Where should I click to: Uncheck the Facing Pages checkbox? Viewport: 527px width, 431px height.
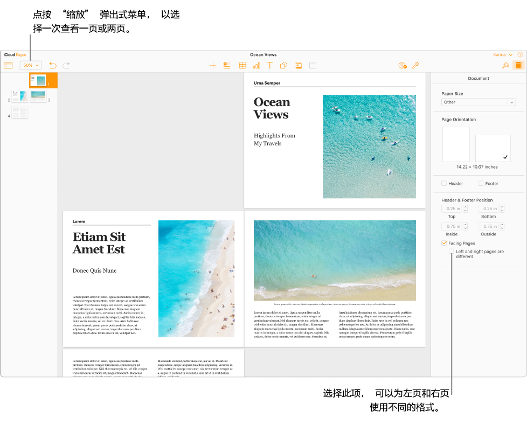[x=445, y=243]
